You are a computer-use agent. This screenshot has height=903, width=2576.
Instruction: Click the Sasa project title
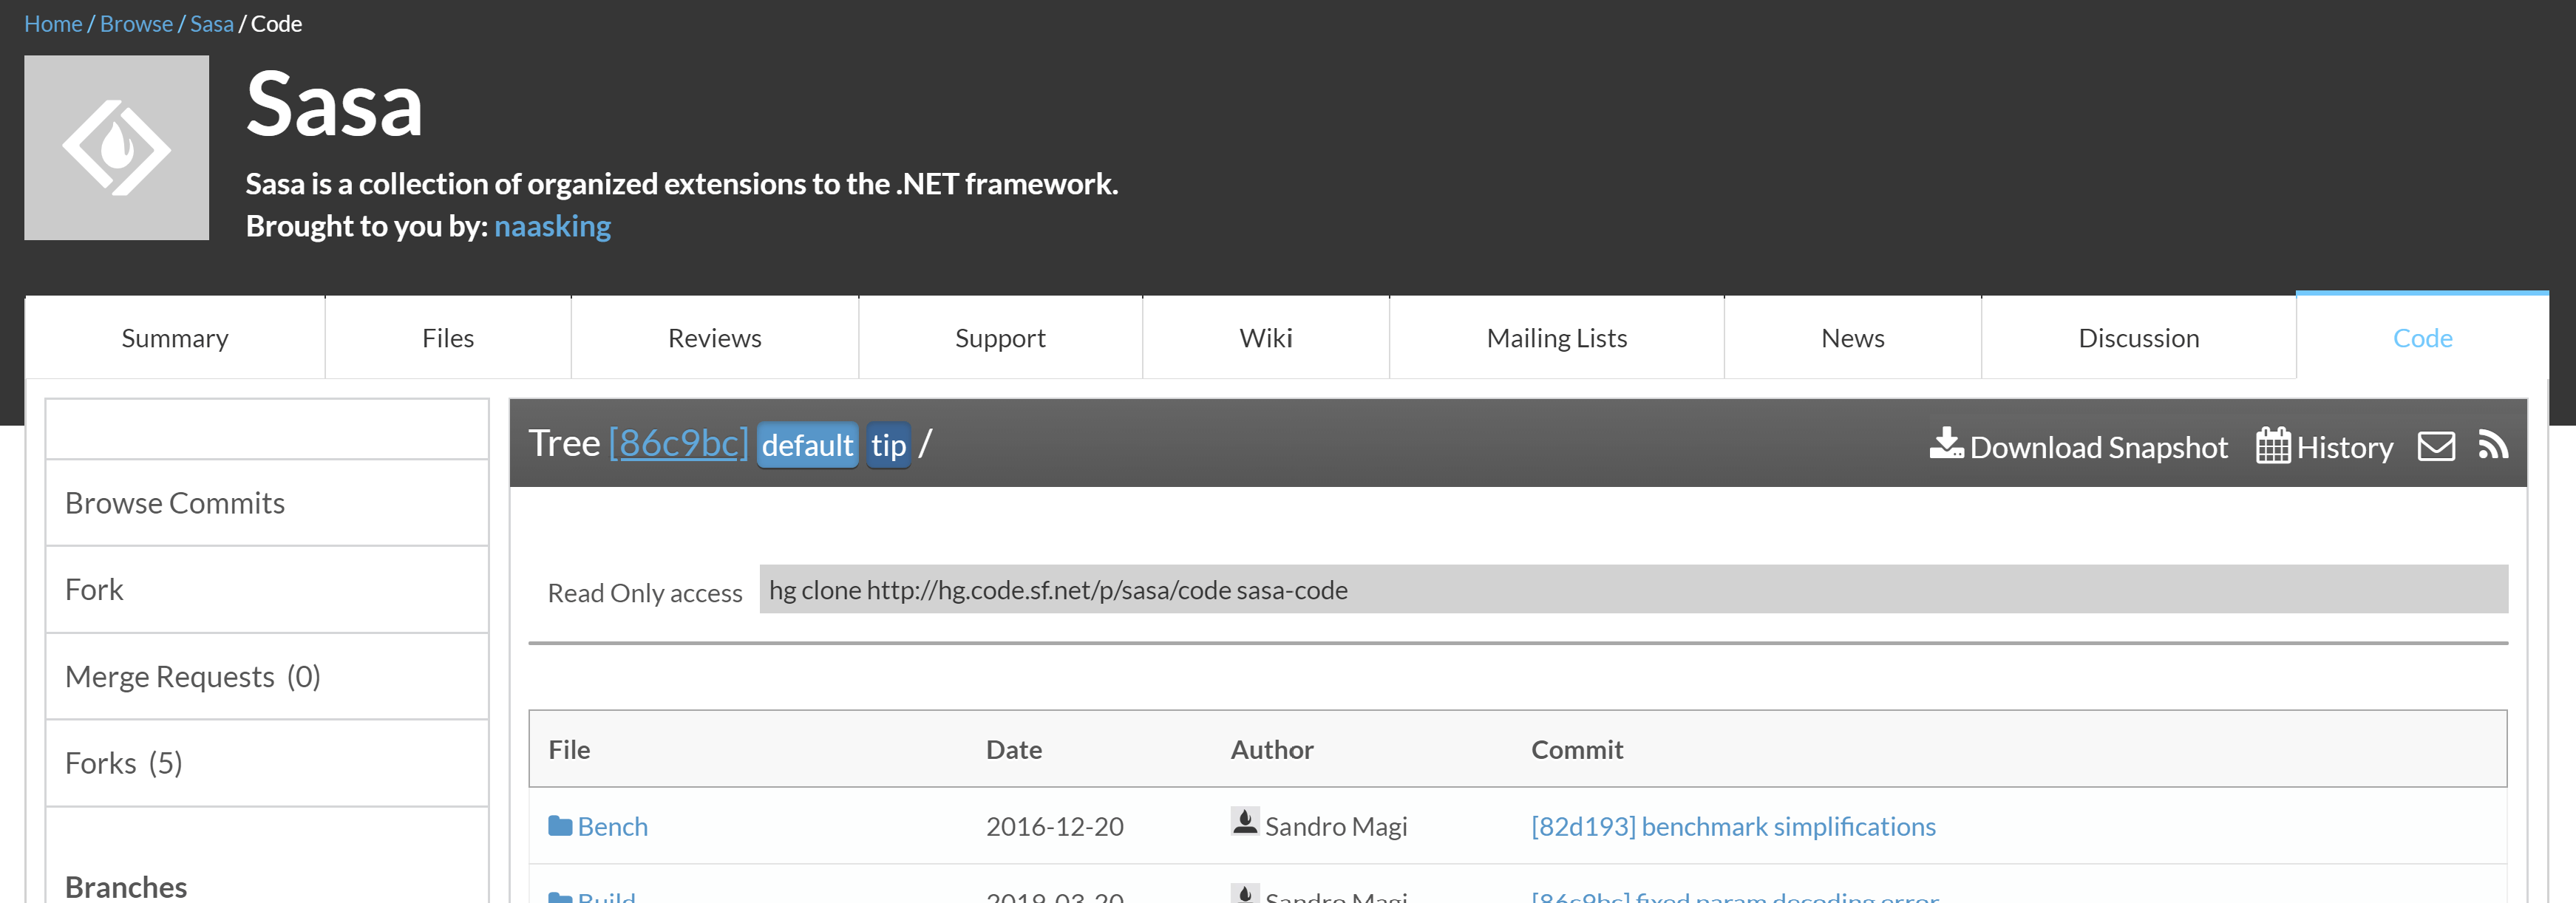pos(334,105)
